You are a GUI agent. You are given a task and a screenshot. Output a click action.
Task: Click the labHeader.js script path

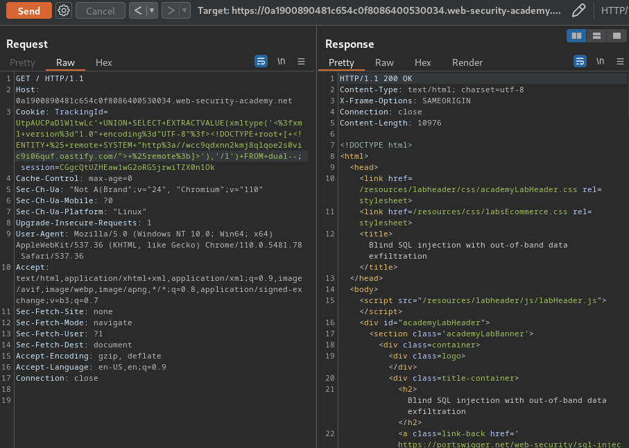(x=510, y=301)
